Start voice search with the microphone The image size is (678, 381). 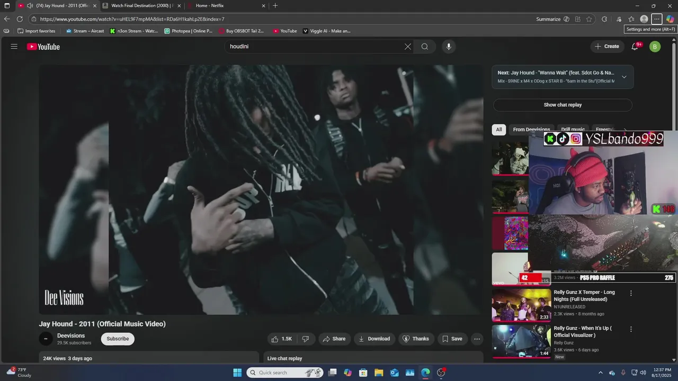click(x=449, y=47)
